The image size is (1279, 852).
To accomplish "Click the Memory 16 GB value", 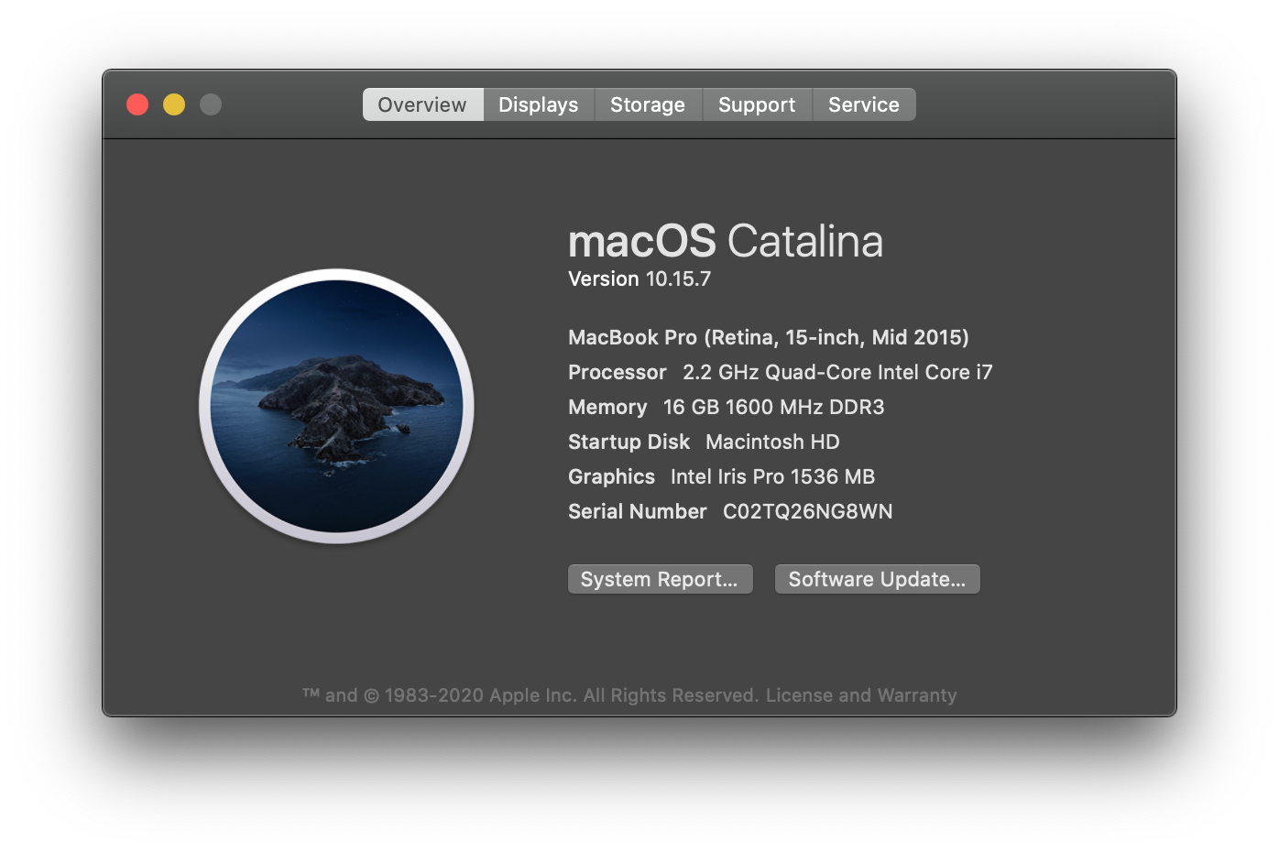I will [x=773, y=407].
